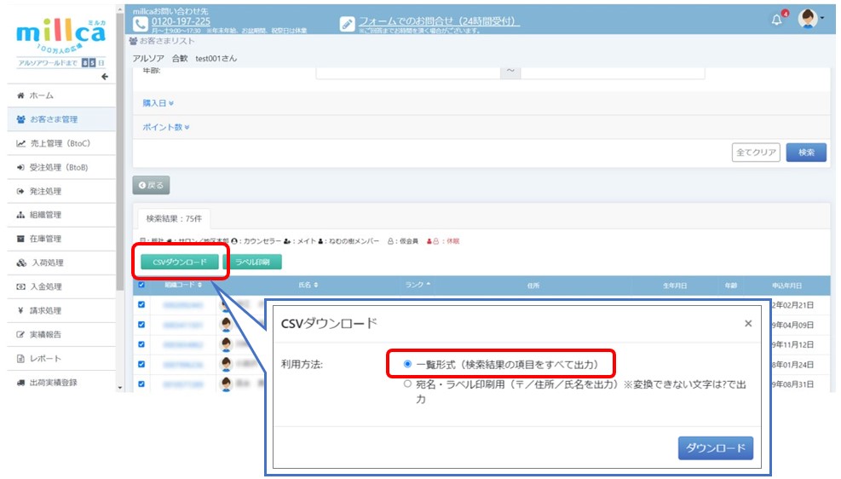Open ホーム from the sidebar

(41, 95)
